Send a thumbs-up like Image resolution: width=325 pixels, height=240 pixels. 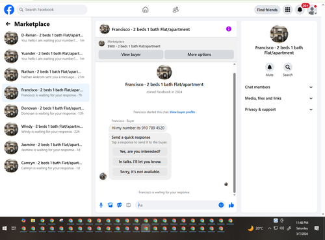pyautogui.click(x=231, y=205)
